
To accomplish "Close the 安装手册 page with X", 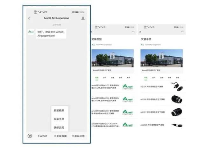I will 140,32.
